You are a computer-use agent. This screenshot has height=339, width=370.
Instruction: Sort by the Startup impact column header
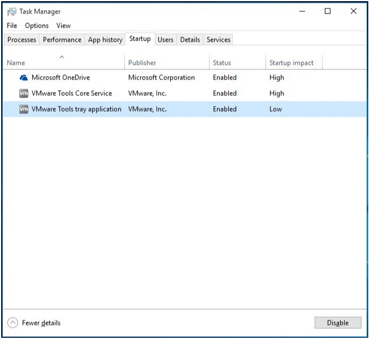294,61
